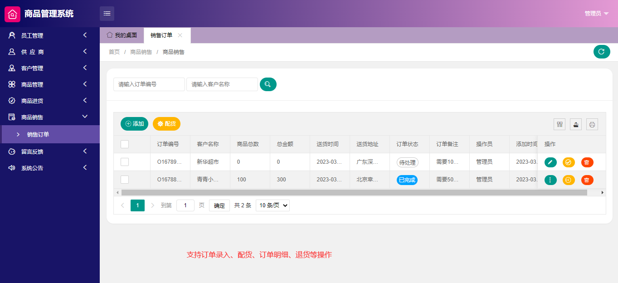618x283 pixels.
Task: Confirm the 新华超市 order with the yellow check icon
Action: point(569,162)
